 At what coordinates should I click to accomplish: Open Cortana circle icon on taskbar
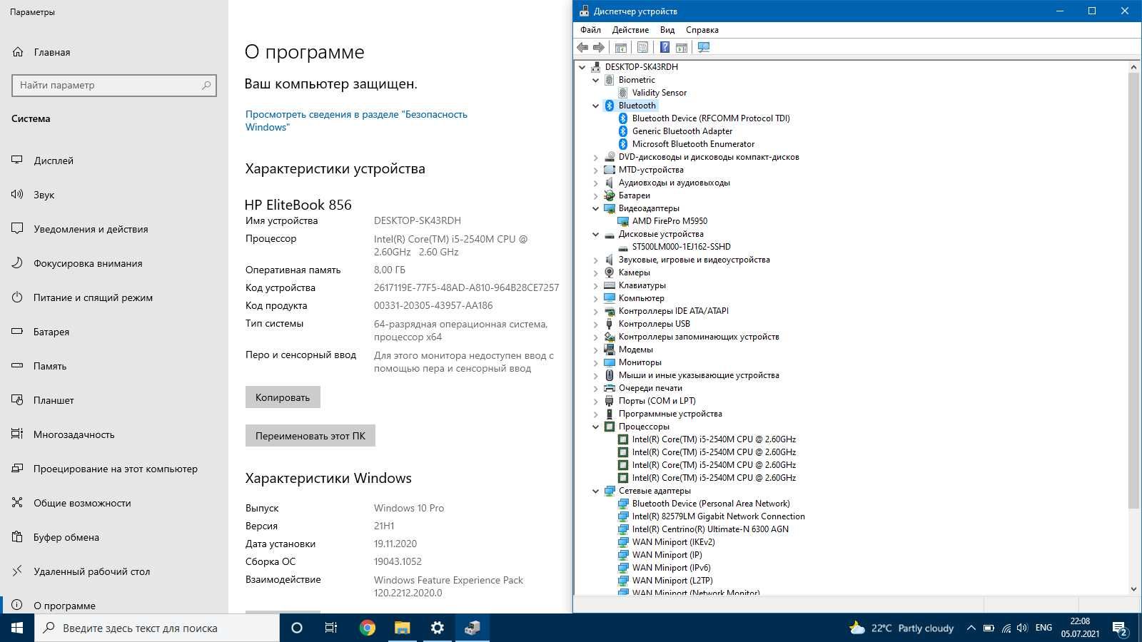(x=297, y=628)
